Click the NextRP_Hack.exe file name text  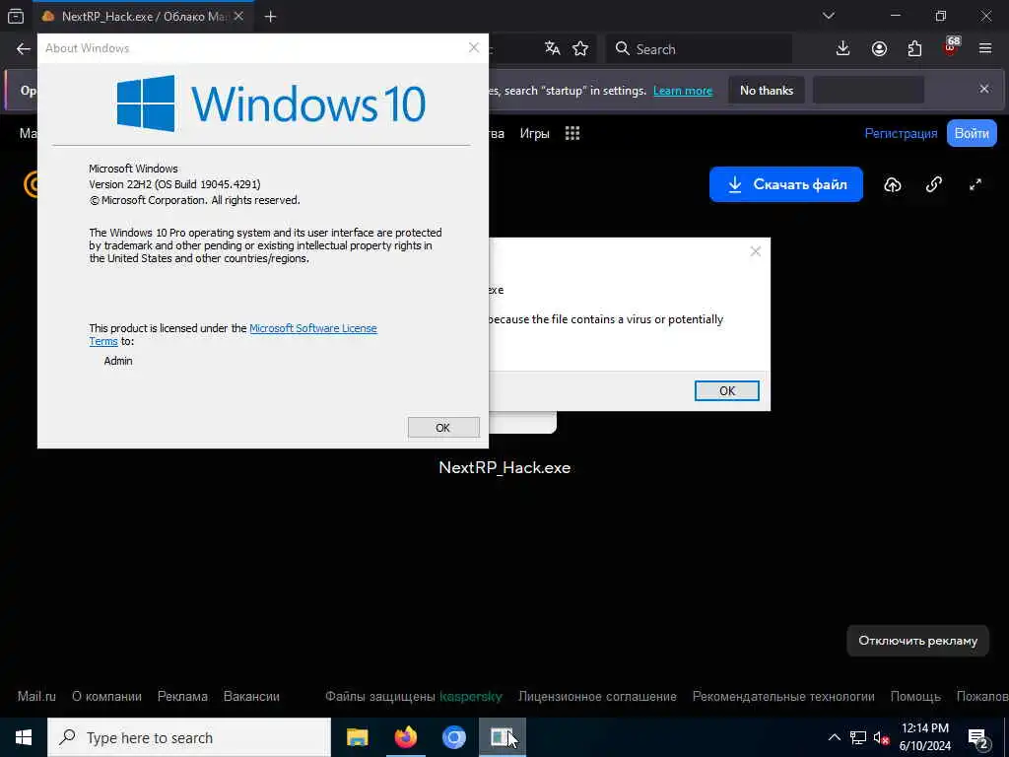504,467
